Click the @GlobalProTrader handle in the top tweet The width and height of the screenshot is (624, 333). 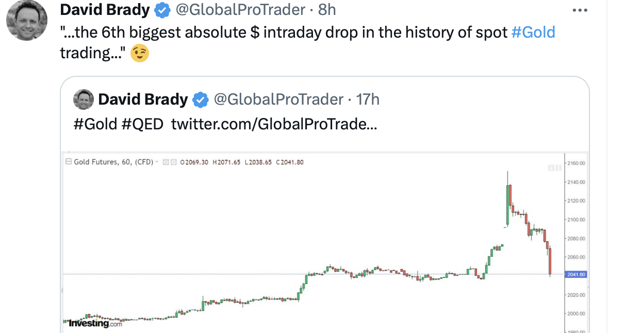(240, 10)
